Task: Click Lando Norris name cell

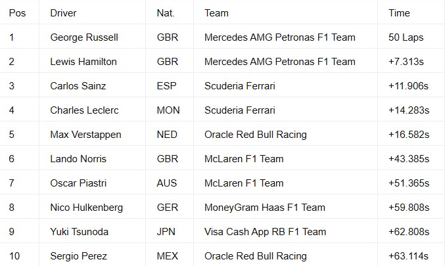Action: click(x=92, y=159)
